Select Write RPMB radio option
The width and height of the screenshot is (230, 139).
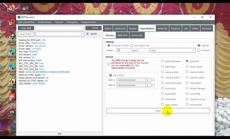coord(187,94)
